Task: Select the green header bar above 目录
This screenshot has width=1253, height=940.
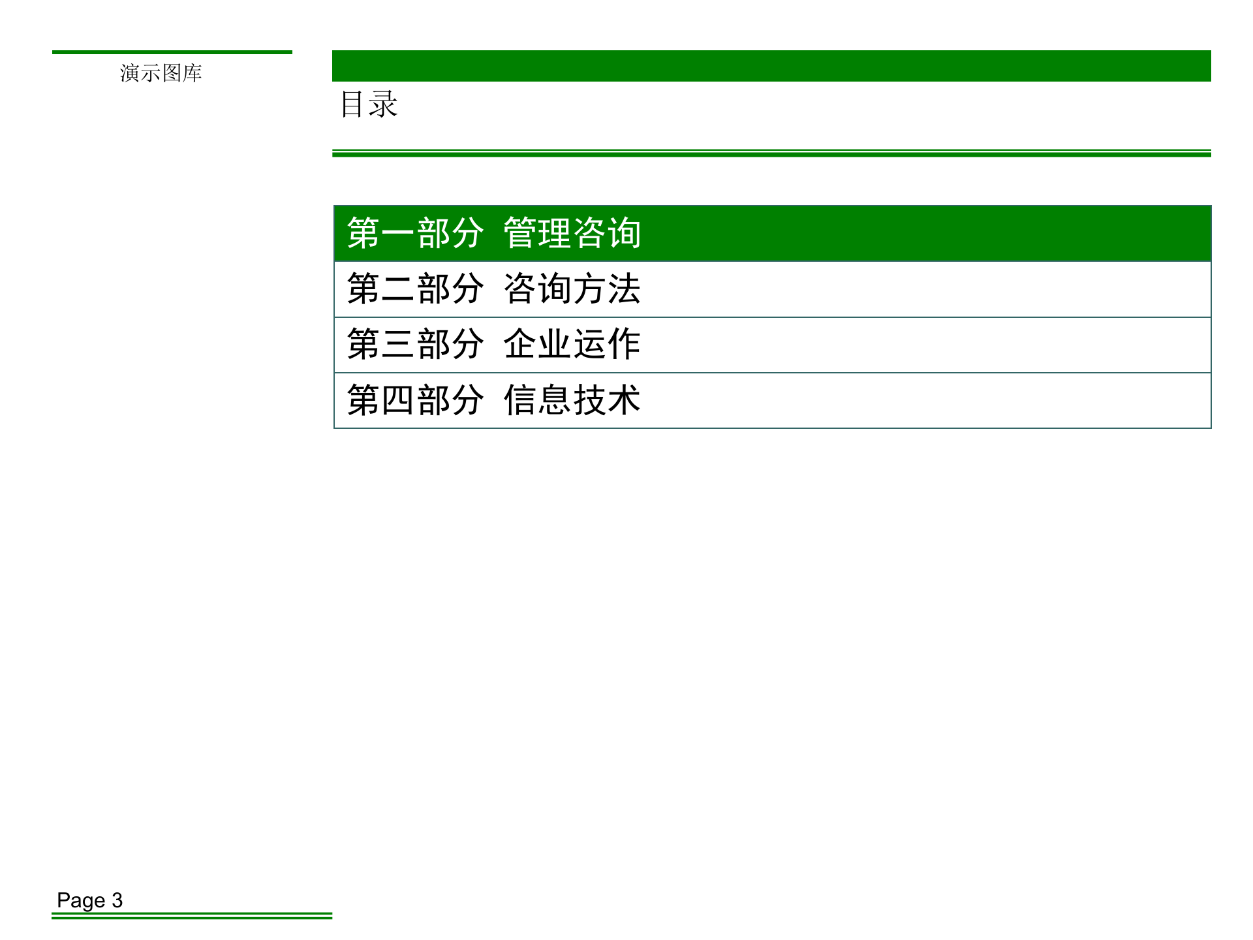Action: [x=770, y=65]
